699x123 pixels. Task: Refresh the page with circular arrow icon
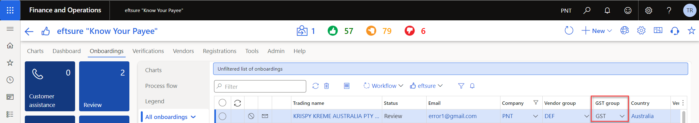[x=569, y=31]
